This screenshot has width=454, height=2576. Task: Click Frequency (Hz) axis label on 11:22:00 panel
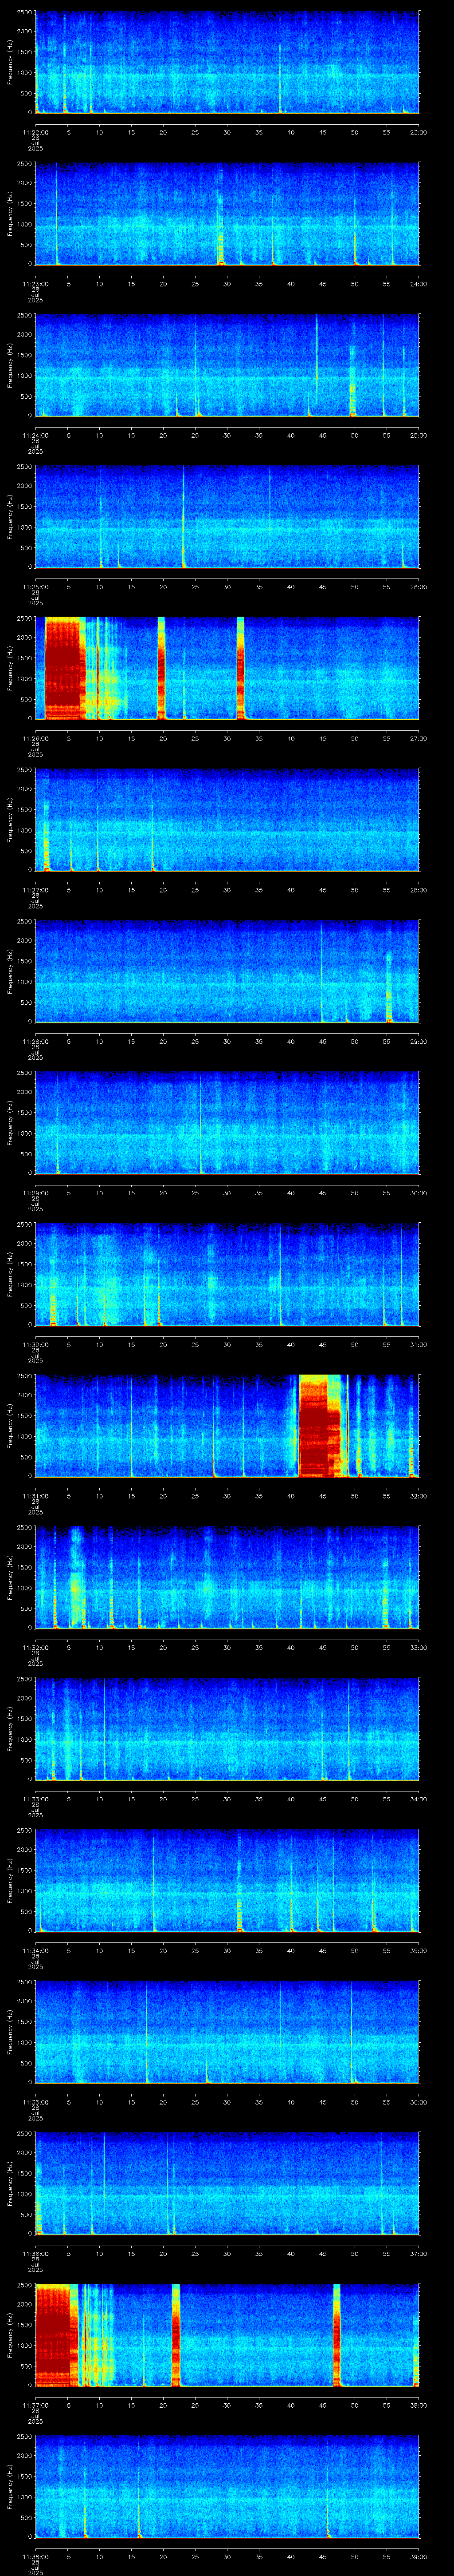pyautogui.click(x=10, y=62)
